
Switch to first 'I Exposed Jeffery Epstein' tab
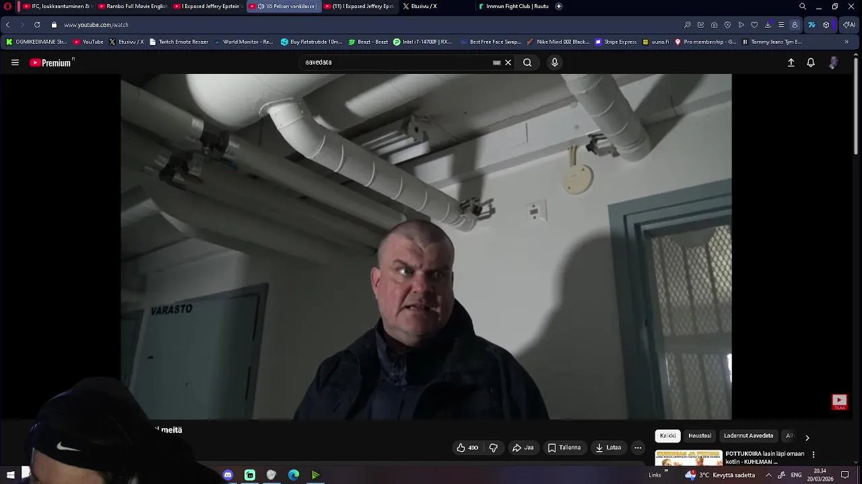tap(207, 6)
